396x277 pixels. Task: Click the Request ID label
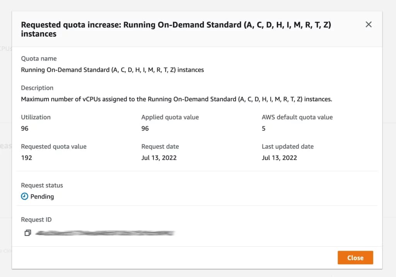tap(36, 219)
